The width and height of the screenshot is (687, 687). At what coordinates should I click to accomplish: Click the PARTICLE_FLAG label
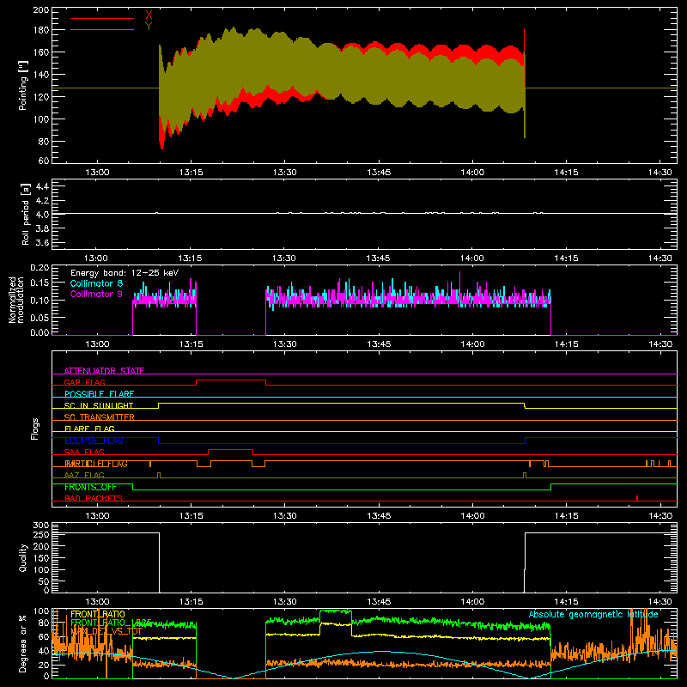click(96, 464)
